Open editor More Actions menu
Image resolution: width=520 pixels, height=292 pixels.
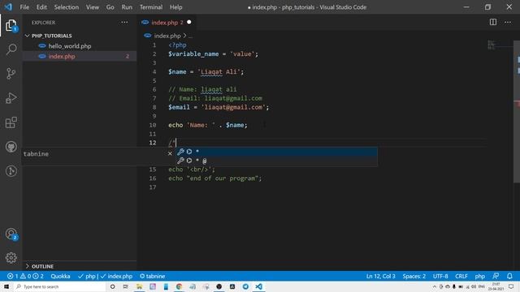pyautogui.click(x=508, y=22)
